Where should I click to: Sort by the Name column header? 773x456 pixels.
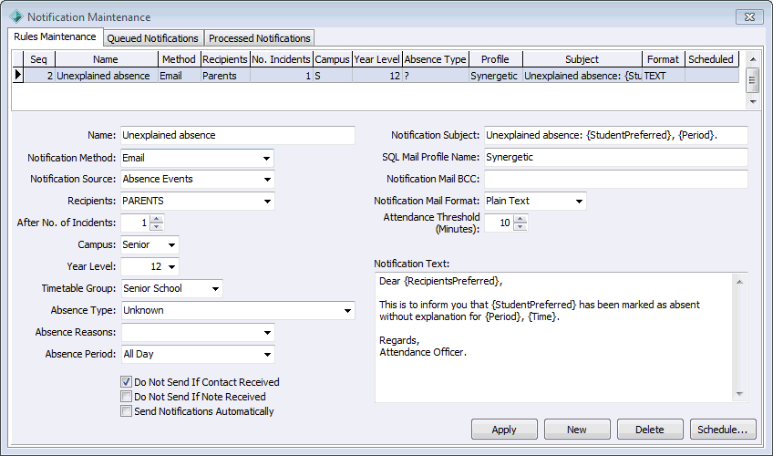tap(106, 59)
